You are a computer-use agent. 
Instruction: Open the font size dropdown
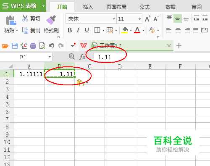tap(139, 19)
